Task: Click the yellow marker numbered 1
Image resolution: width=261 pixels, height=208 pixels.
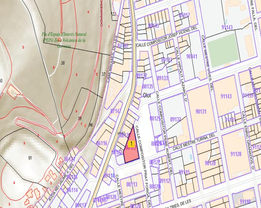Action: point(132,143)
